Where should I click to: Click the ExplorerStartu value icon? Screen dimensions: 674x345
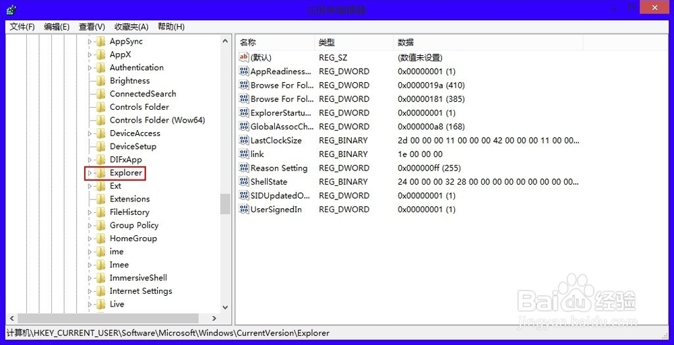pyautogui.click(x=244, y=113)
